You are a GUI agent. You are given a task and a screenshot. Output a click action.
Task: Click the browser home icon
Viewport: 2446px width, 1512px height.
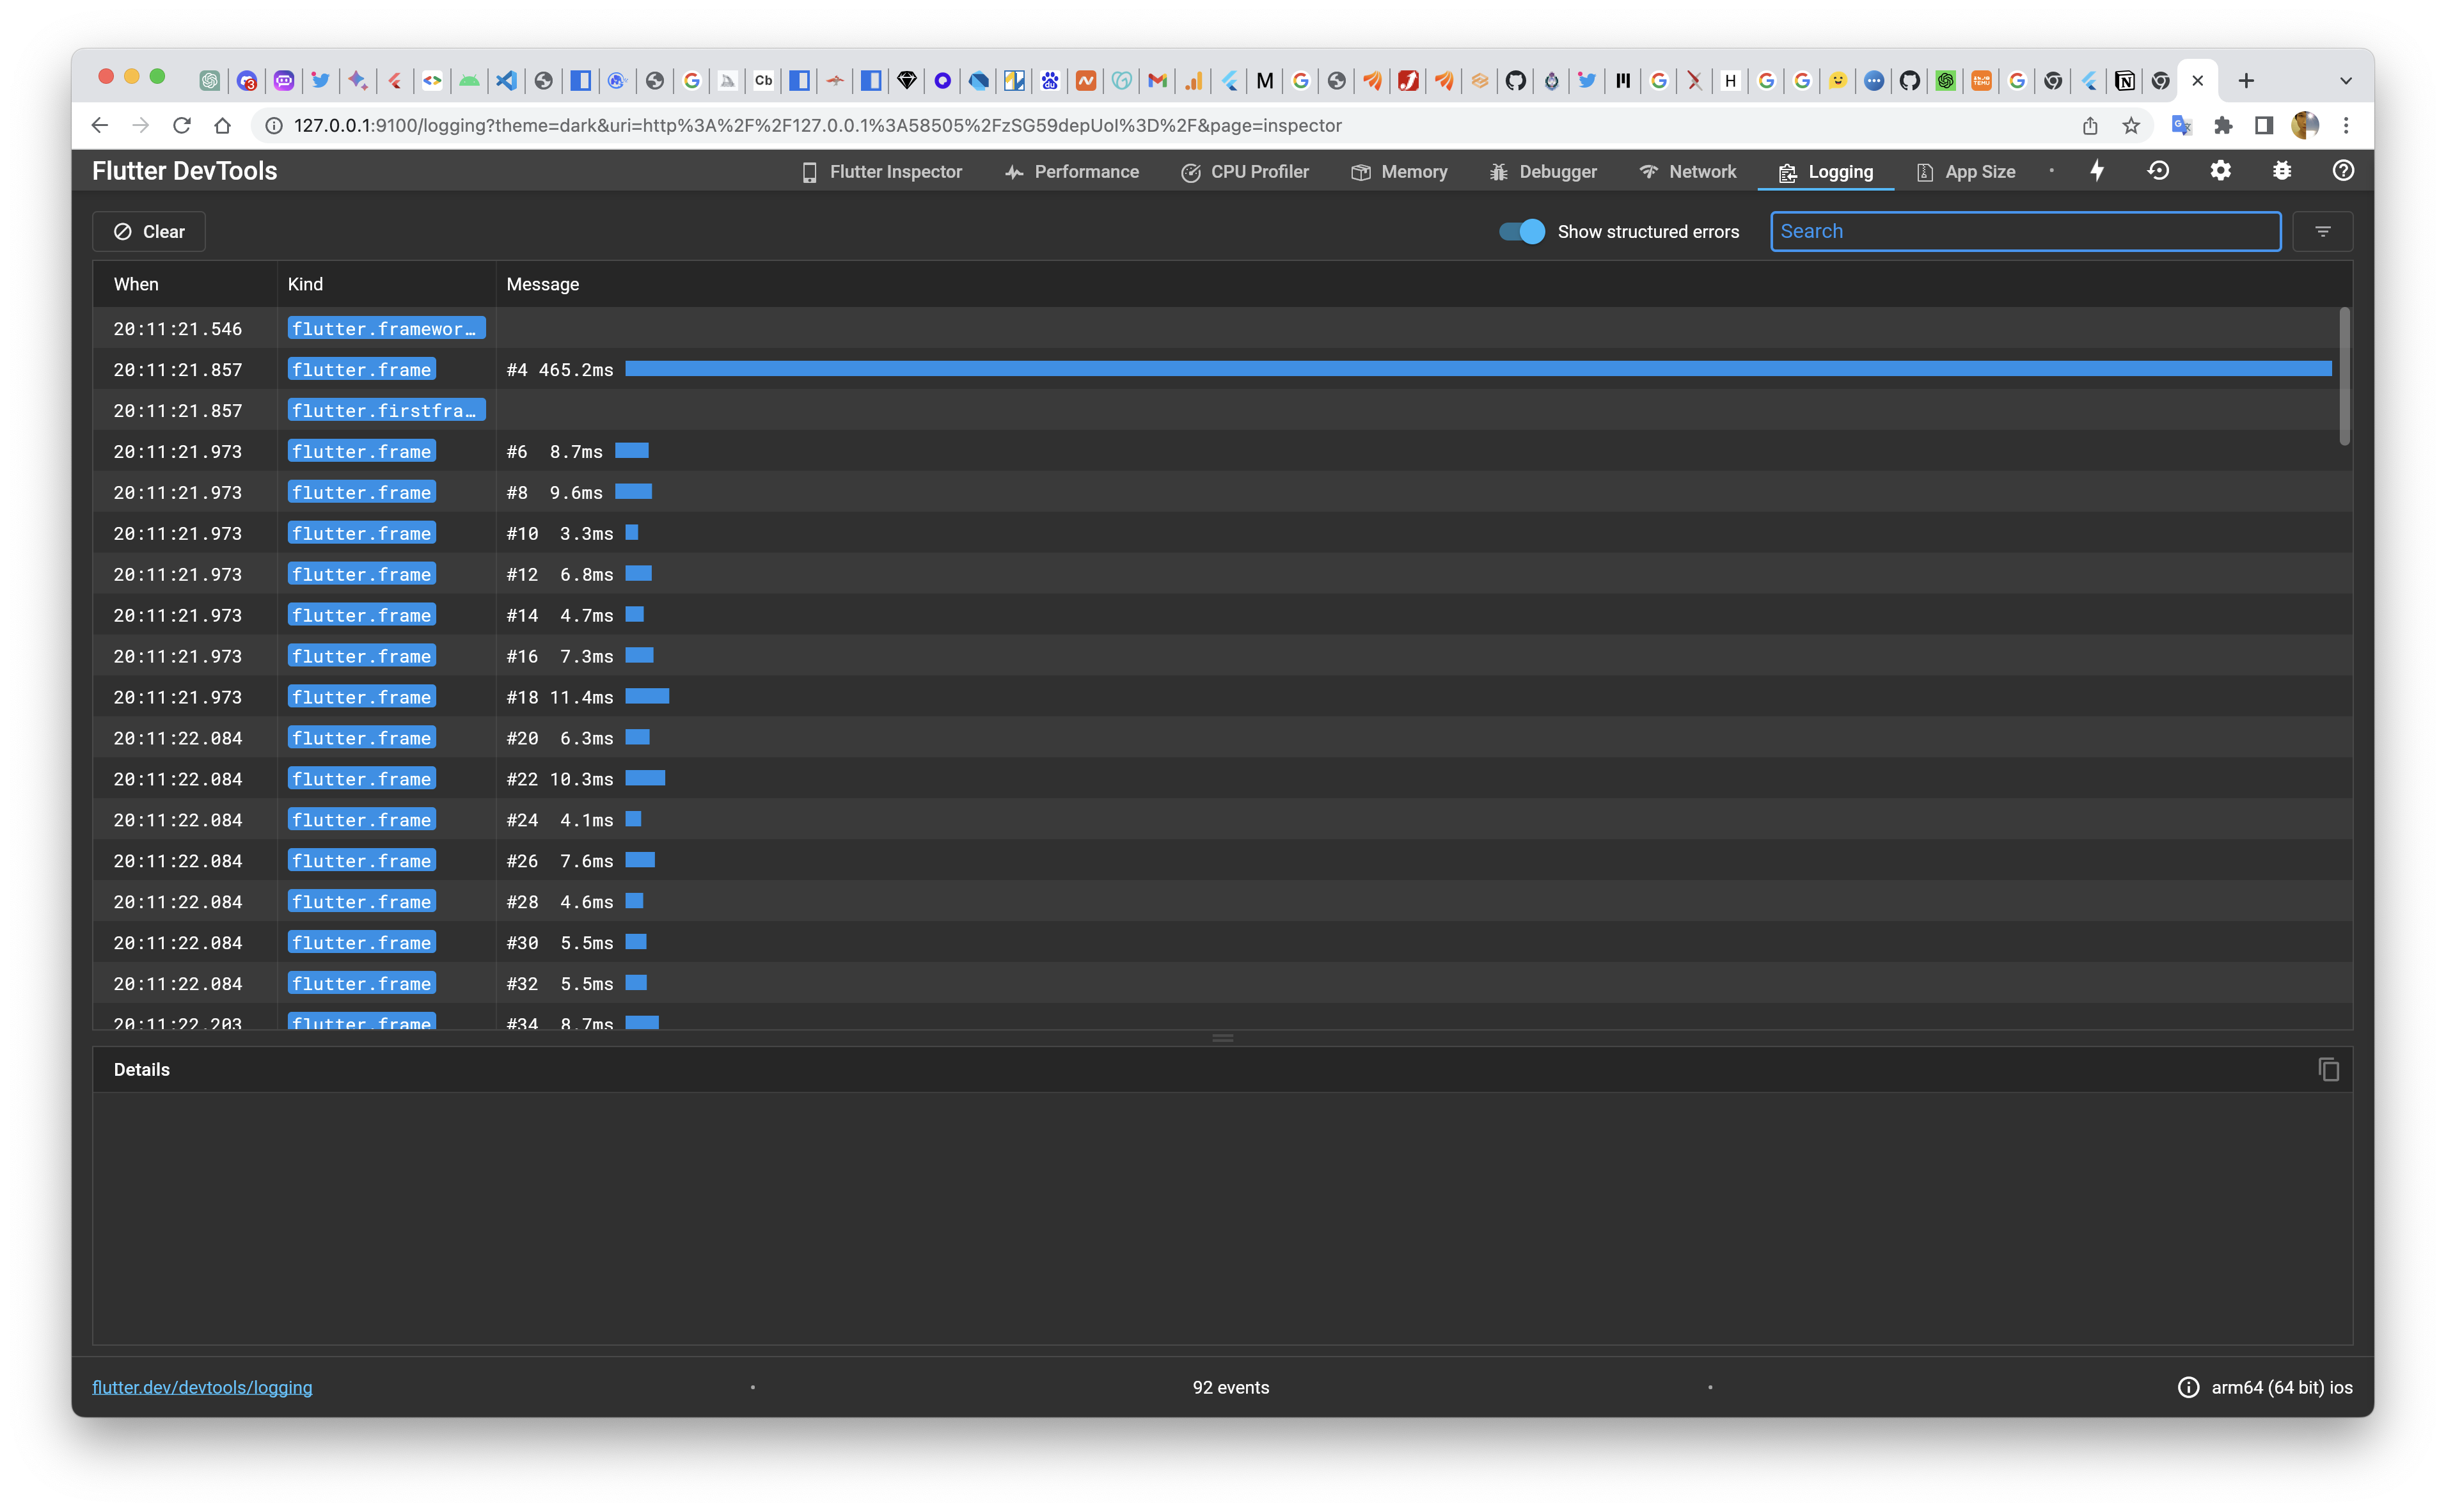click(223, 125)
